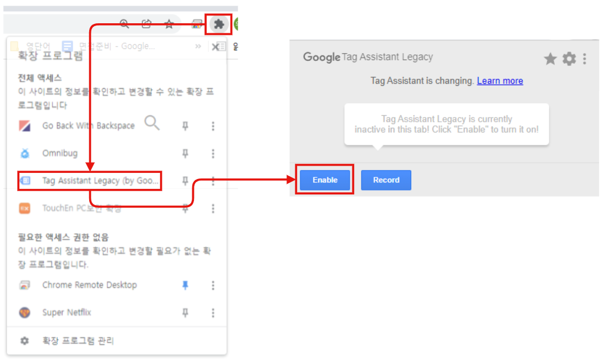Screen dimensions: 609x359
Task: Bookmark this page with the star icon
Action: (169, 24)
